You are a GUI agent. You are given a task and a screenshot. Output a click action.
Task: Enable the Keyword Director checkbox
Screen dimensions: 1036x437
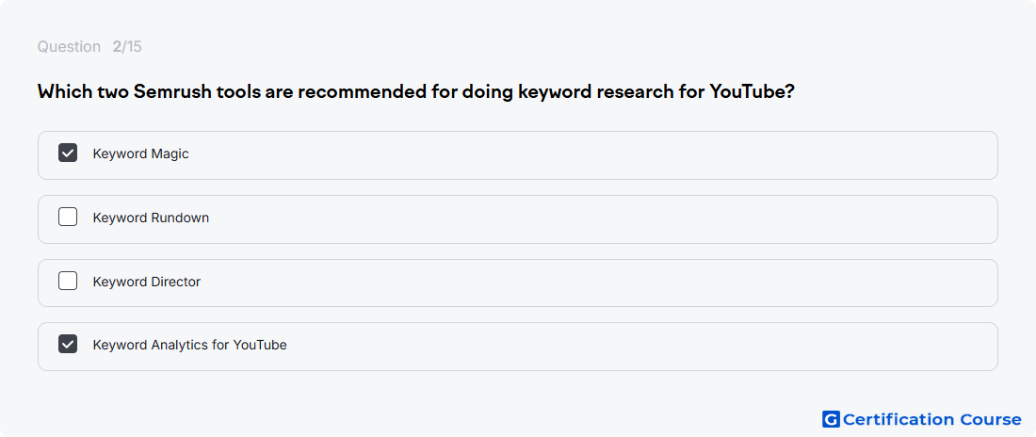[68, 281]
